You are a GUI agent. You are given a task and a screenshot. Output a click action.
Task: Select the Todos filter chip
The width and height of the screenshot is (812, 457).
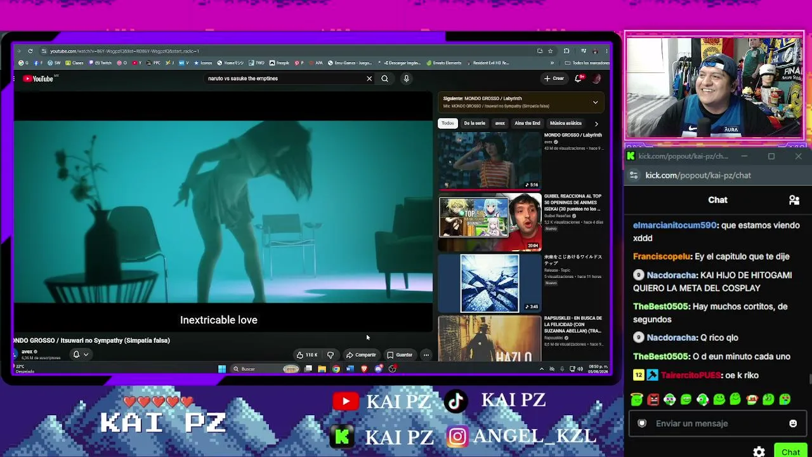[x=448, y=123]
